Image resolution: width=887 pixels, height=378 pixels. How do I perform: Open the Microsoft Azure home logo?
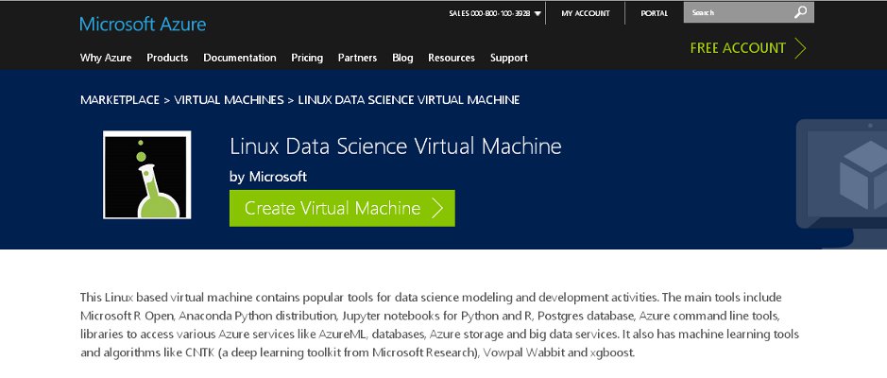coord(143,24)
